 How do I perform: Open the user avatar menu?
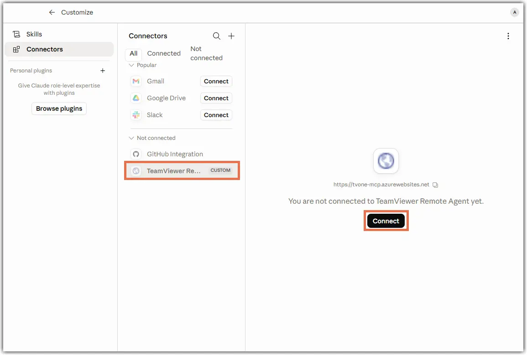coord(514,12)
